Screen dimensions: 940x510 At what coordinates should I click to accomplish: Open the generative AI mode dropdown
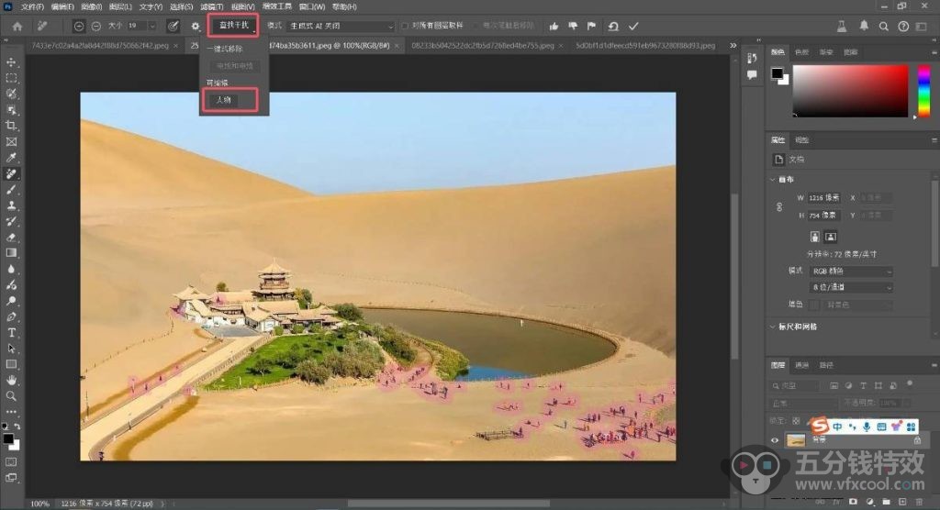click(341, 27)
